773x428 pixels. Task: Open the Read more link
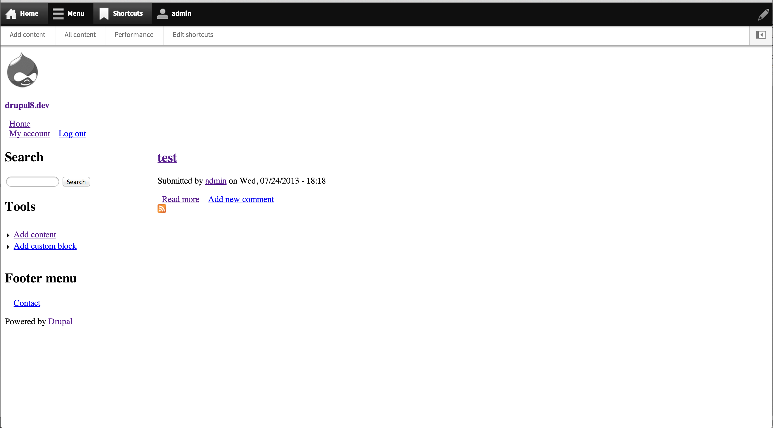point(180,199)
